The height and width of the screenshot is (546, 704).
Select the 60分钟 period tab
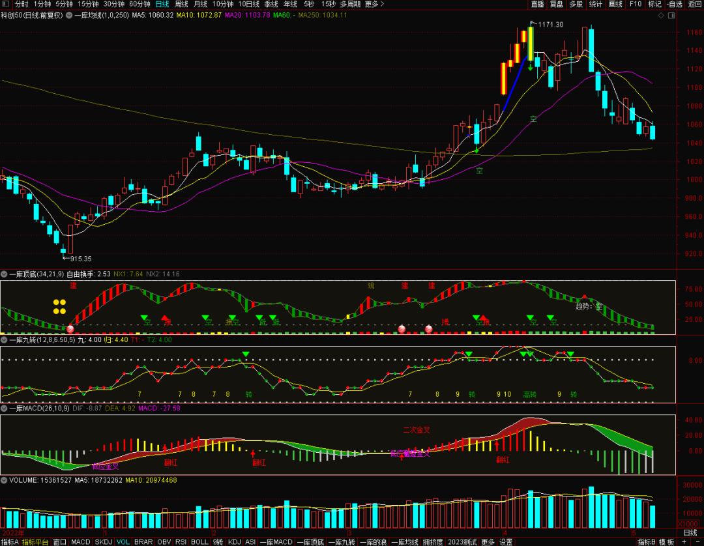139,4
